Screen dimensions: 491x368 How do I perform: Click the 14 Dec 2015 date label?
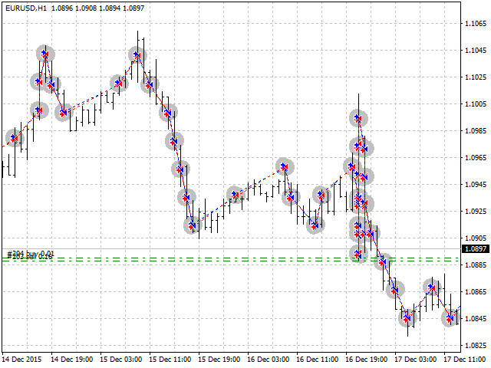pos(21,360)
